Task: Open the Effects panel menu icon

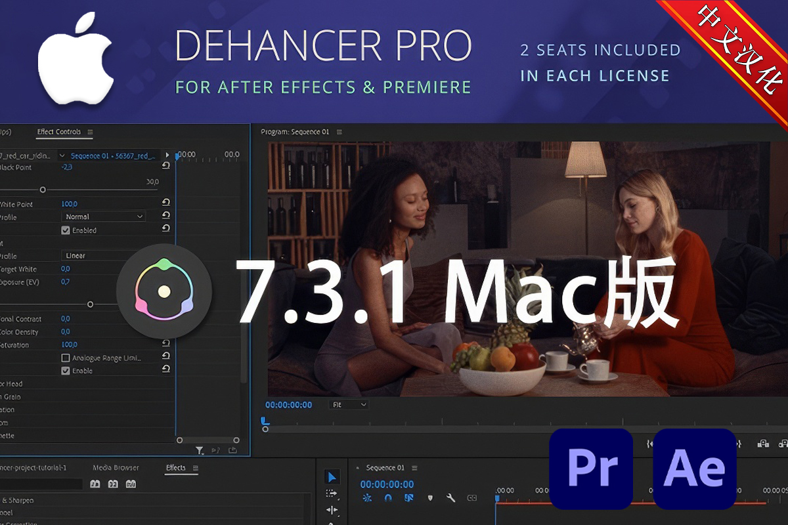Action: click(195, 468)
